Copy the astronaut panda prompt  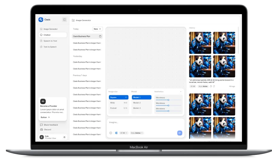210,86
